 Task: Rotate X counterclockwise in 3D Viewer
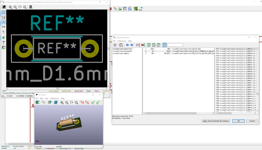point(87,102)
